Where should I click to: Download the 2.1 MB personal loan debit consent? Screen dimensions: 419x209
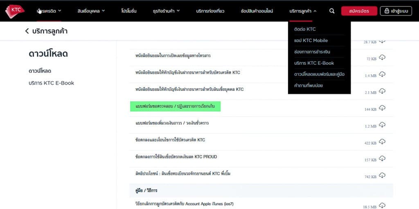tap(382, 91)
